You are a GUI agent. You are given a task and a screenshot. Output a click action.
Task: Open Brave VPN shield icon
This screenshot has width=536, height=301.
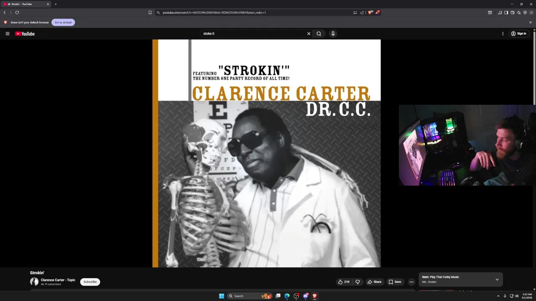[x=525, y=13]
